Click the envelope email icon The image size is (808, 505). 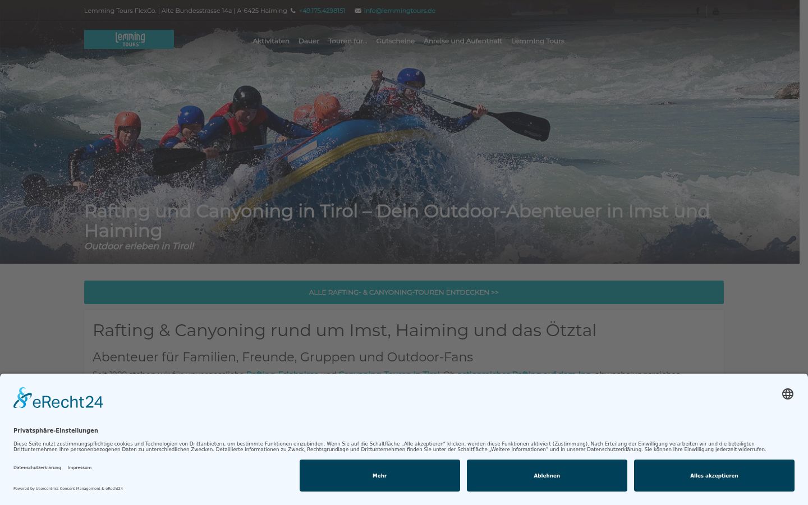(x=358, y=11)
